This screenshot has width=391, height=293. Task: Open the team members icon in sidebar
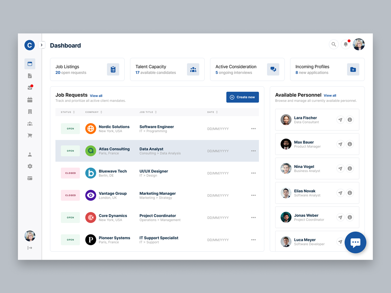(30, 123)
